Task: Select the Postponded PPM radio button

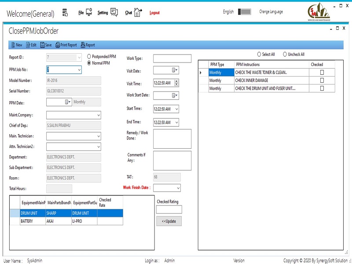Action: (x=89, y=57)
